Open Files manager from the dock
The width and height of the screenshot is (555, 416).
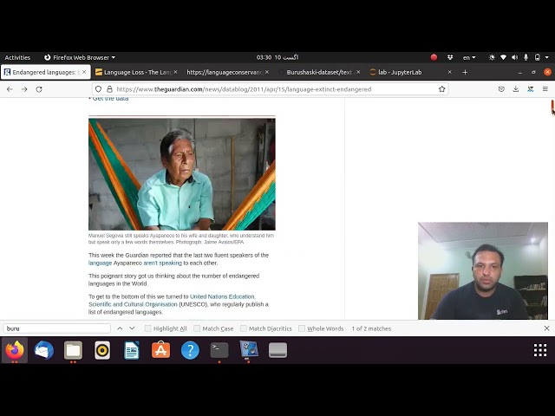point(73,350)
